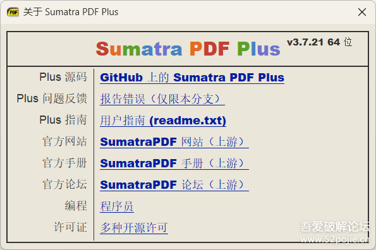Screen dimensions: 376x250
Task: Select the version text v3.7.21 64 位
Action: 319,42
